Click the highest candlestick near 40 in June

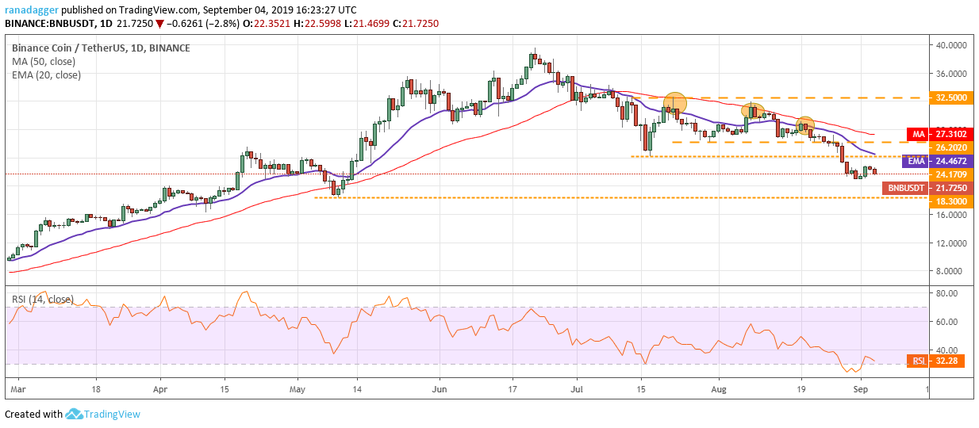pyautogui.click(x=536, y=57)
